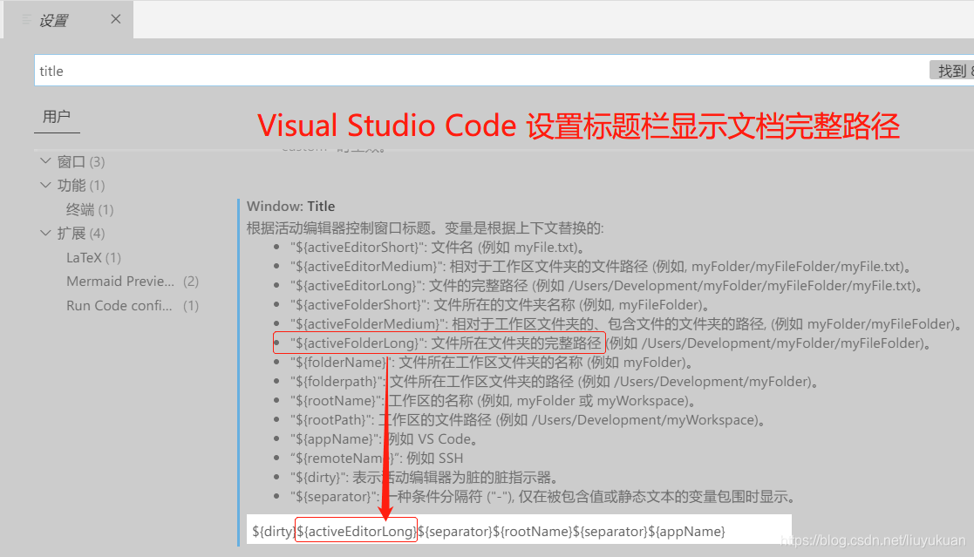Image resolution: width=974 pixels, height=557 pixels.
Task: Click the ${activeEditorLong} description line
Action: [x=607, y=286]
